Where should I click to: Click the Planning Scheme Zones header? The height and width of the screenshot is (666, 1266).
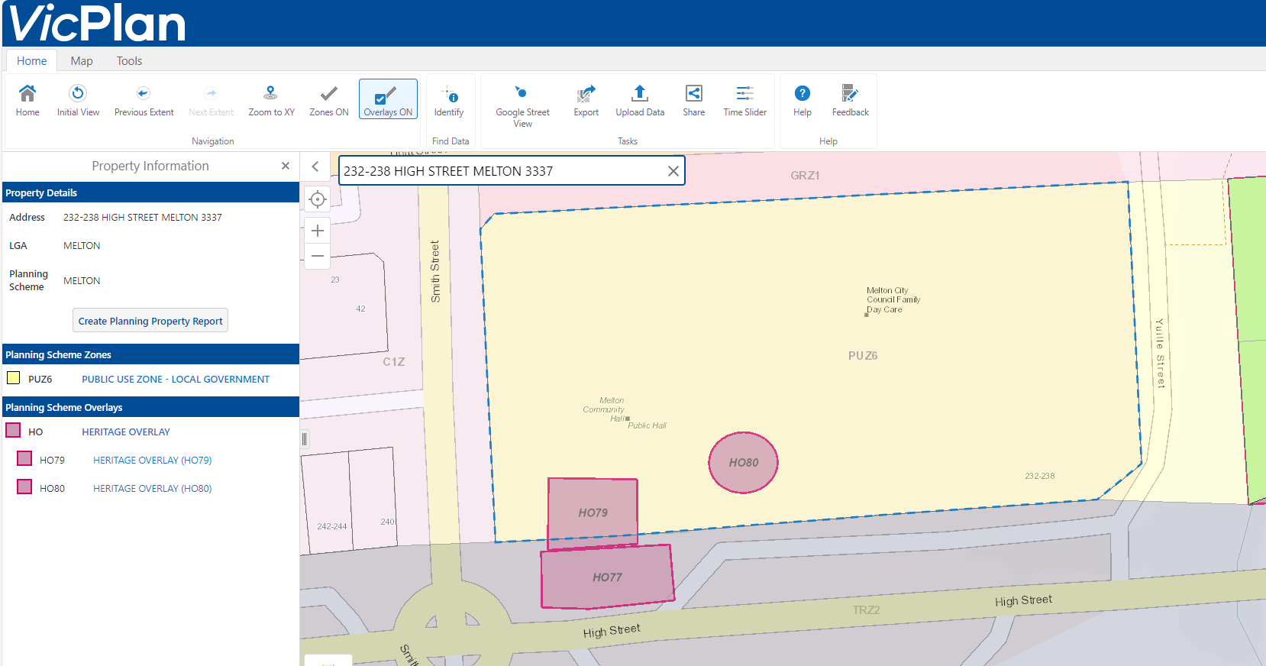click(150, 354)
